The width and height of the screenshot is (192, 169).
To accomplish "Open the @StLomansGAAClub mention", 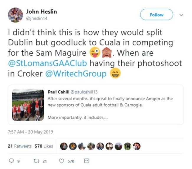I will (x=48, y=63).
